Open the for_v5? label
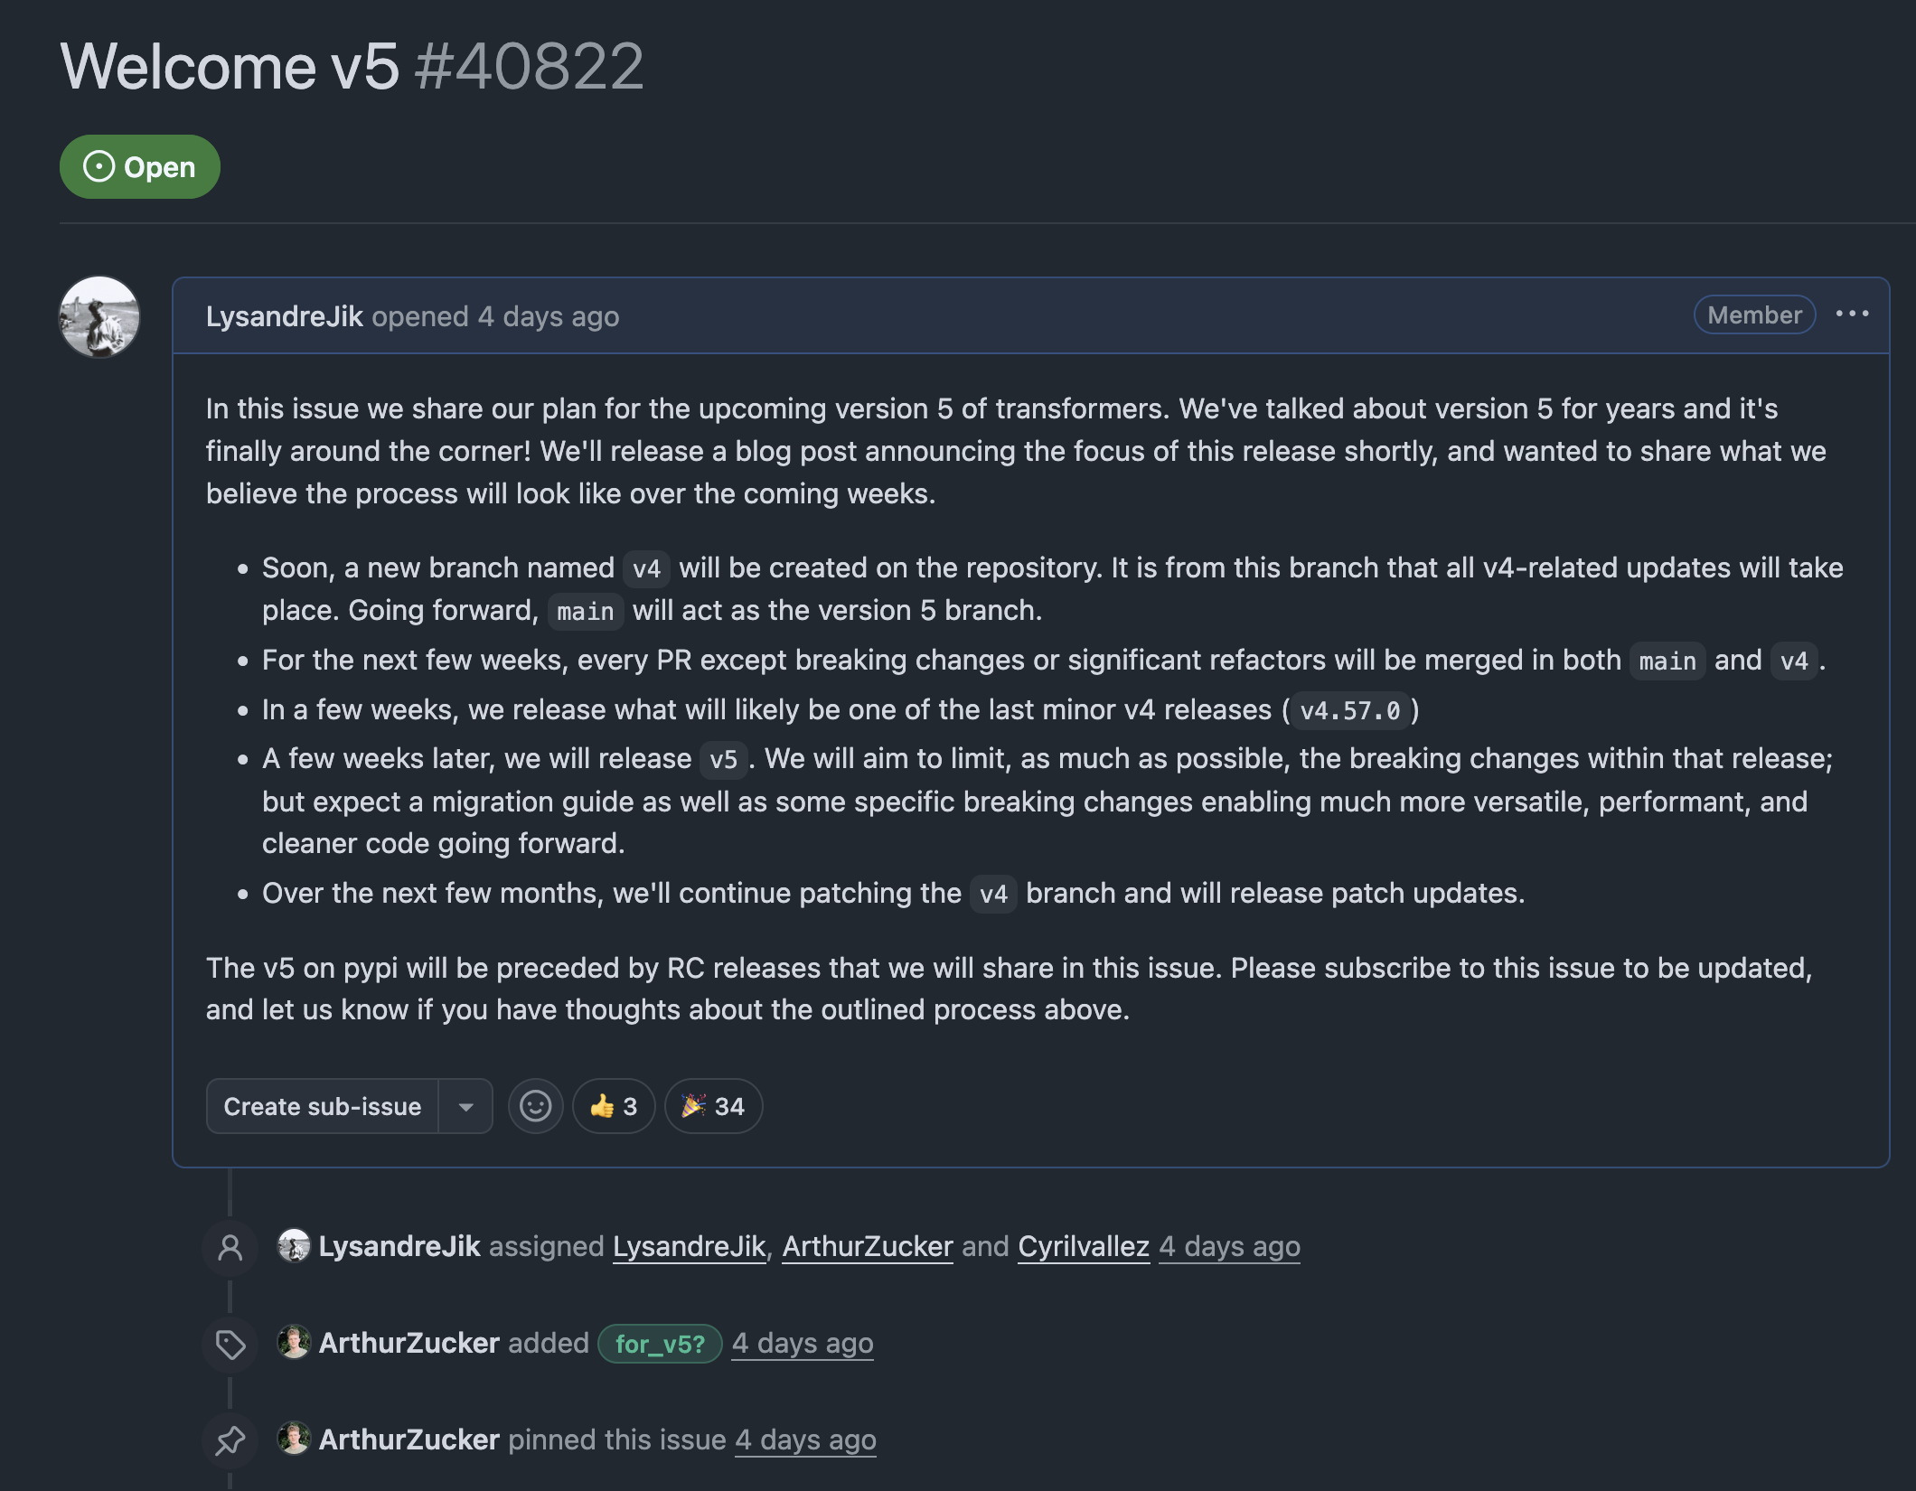Viewport: 1916px width, 1491px height. click(x=660, y=1344)
